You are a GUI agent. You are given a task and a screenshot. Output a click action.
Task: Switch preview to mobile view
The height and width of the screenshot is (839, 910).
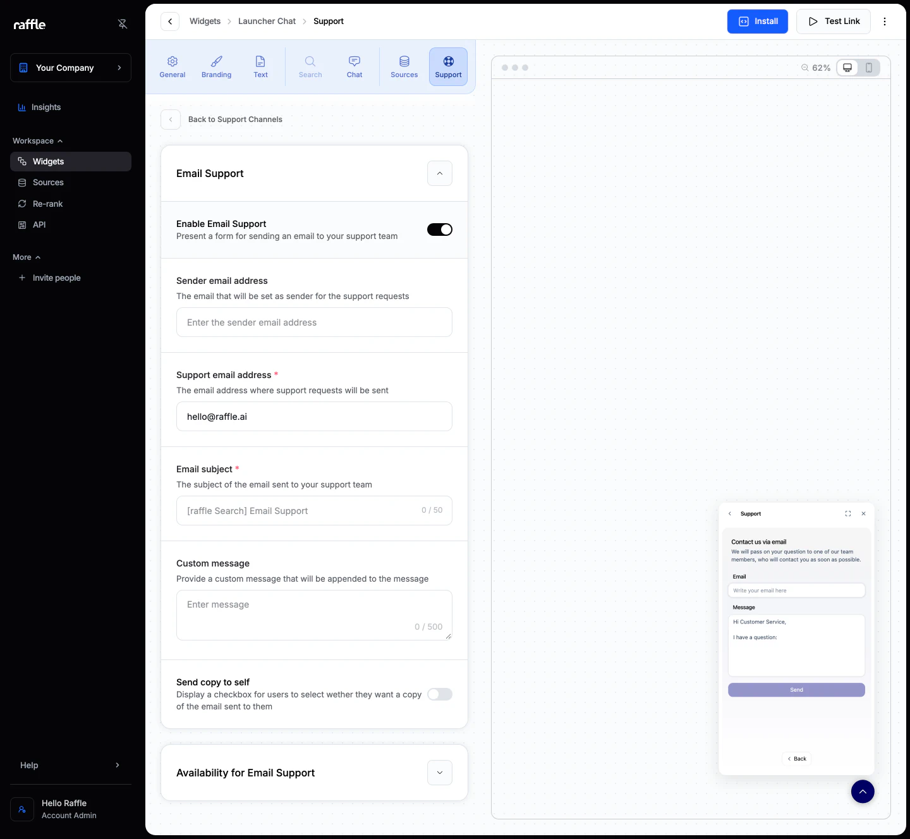(x=869, y=68)
